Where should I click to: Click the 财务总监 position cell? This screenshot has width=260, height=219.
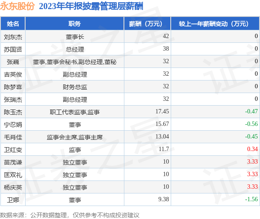coord(75,87)
